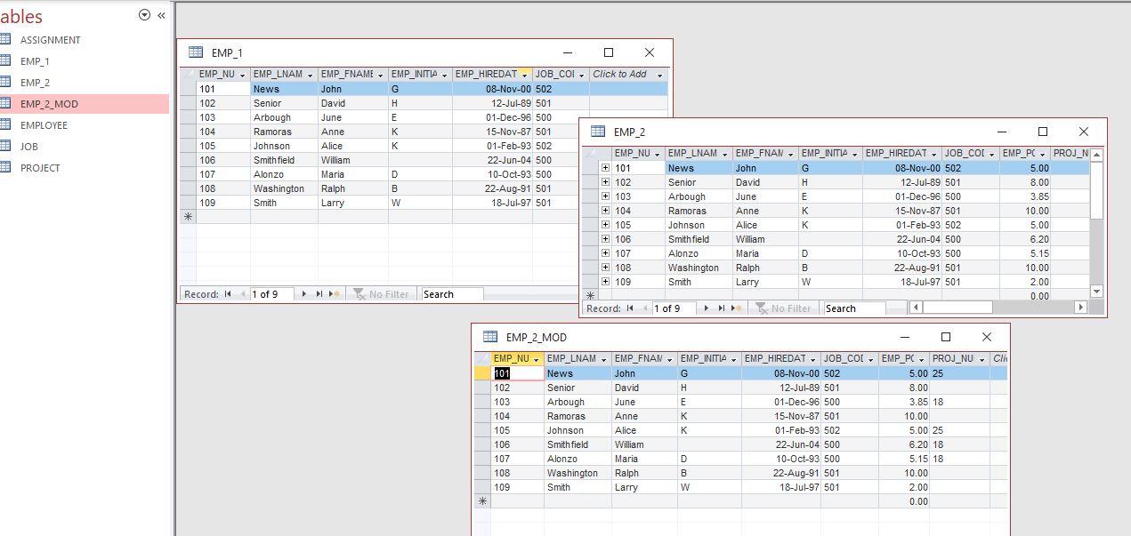Viewport: 1131px width, 536px height.
Task: Click horizontal scroll right arrow in EMP_2
Action: click(1080, 308)
